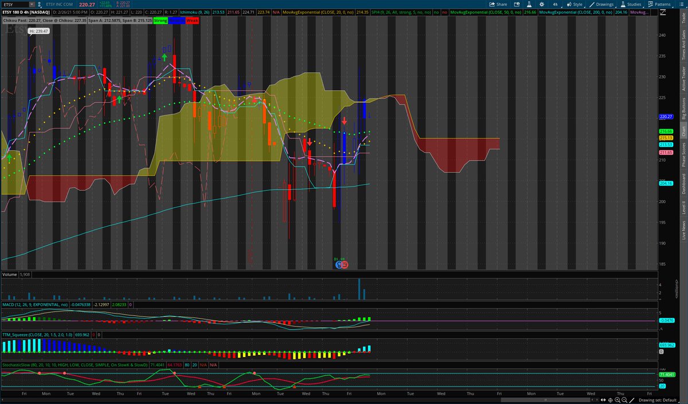Click the zoom in magnifier icon
The height and width of the screenshot is (404, 688).
point(617,400)
